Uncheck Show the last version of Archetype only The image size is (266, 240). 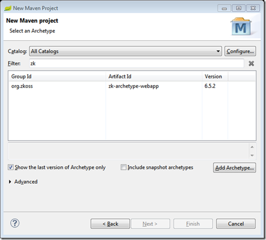(x=11, y=167)
